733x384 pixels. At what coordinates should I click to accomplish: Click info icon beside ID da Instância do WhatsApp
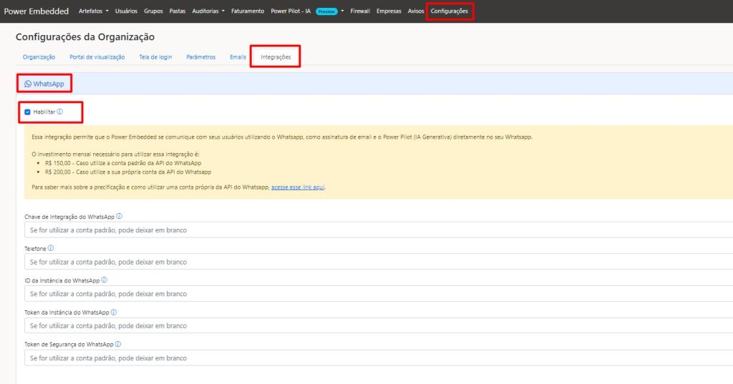point(105,280)
